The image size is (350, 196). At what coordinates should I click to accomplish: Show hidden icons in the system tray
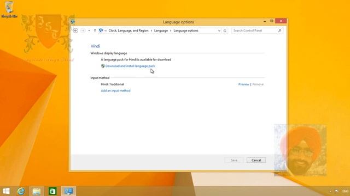point(330,191)
